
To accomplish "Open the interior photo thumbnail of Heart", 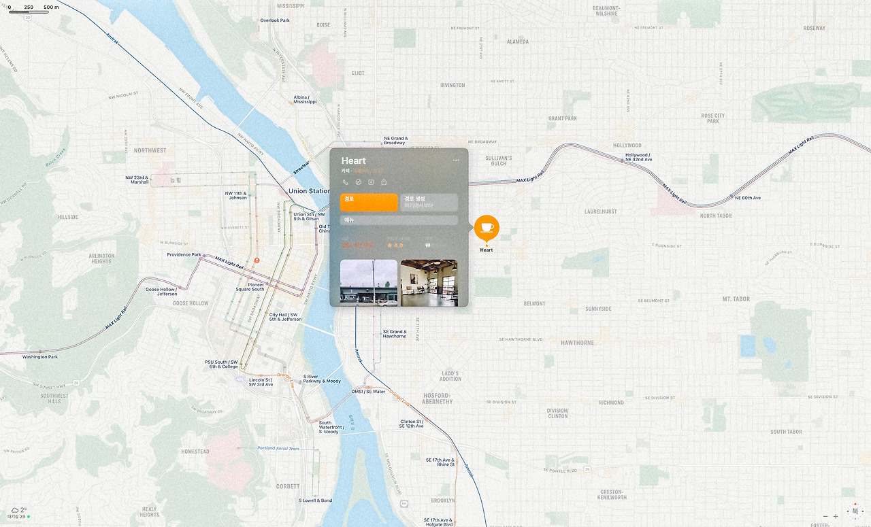I will pyautogui.click(x=429, y=283).
